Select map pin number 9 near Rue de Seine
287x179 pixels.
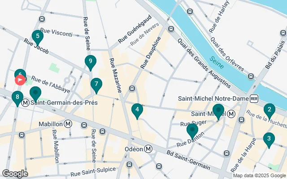(91, 62)
